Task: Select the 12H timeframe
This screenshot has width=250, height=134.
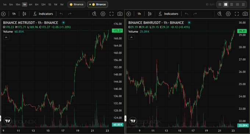Action: click(x=43, y=4)
